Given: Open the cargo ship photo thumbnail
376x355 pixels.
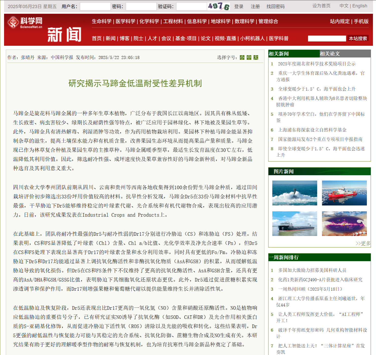Looking at the screenshot, I should click(x=295, y=224).
